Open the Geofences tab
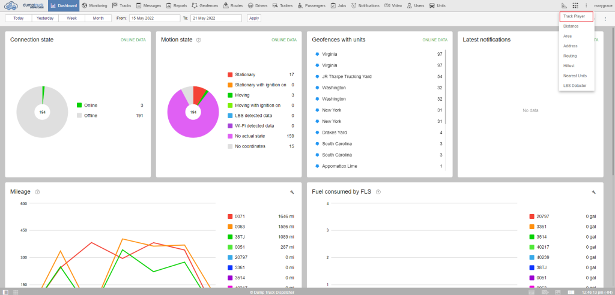 (205, 5)
